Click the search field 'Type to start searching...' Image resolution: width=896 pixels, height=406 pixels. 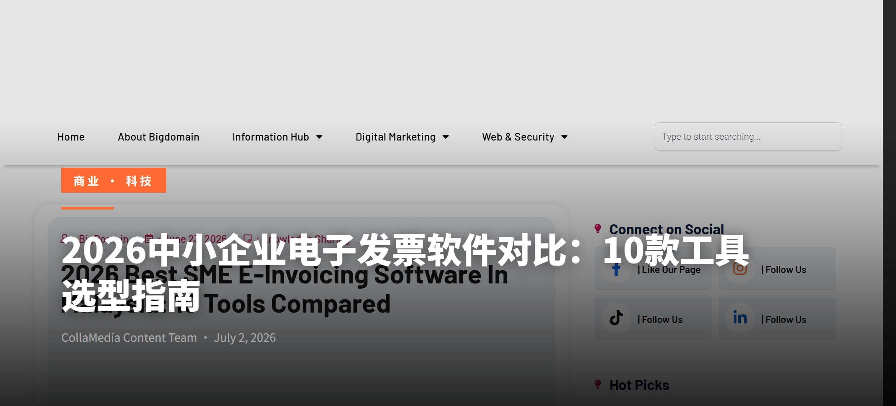click(748, 137)
